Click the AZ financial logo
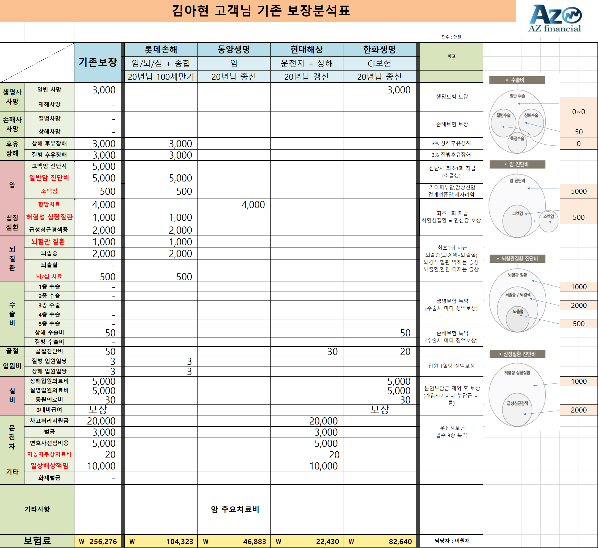 tap(555, 18)
